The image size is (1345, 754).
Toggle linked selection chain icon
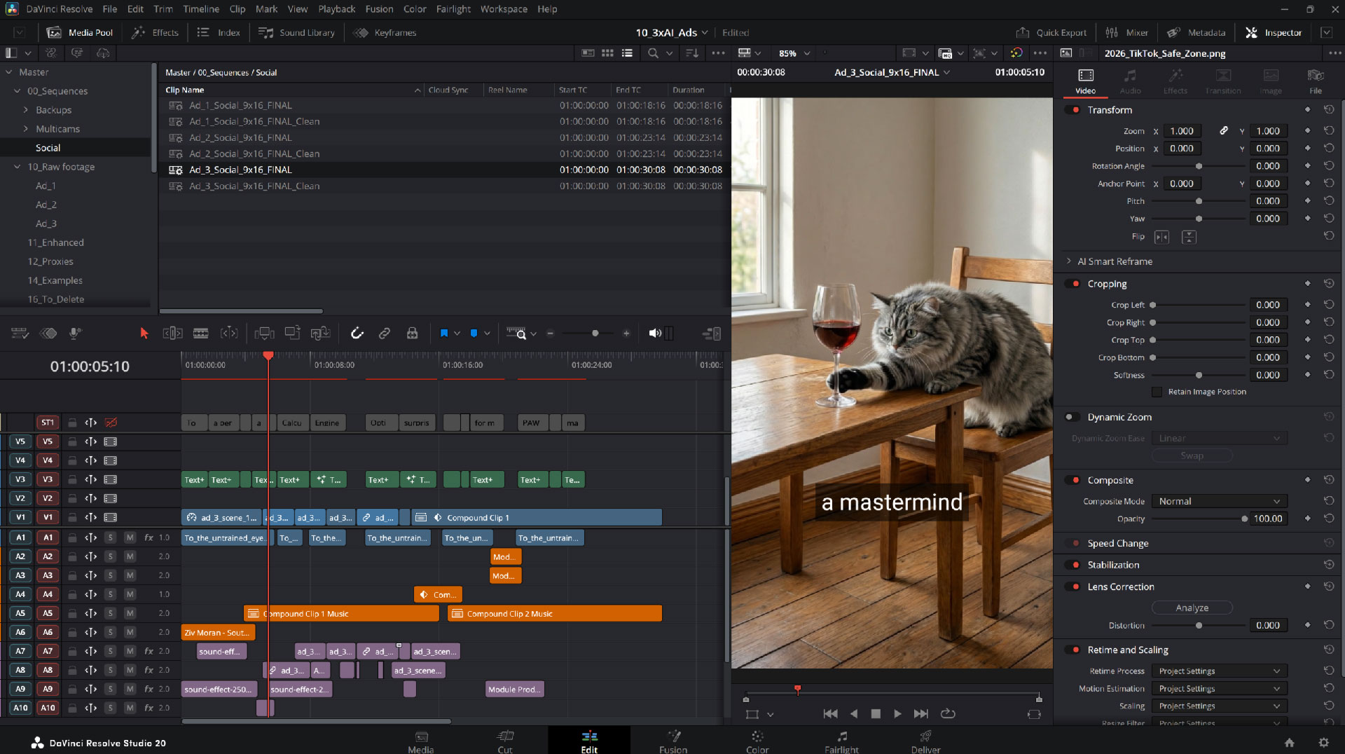pyautogui.click(x=385, y=333)
